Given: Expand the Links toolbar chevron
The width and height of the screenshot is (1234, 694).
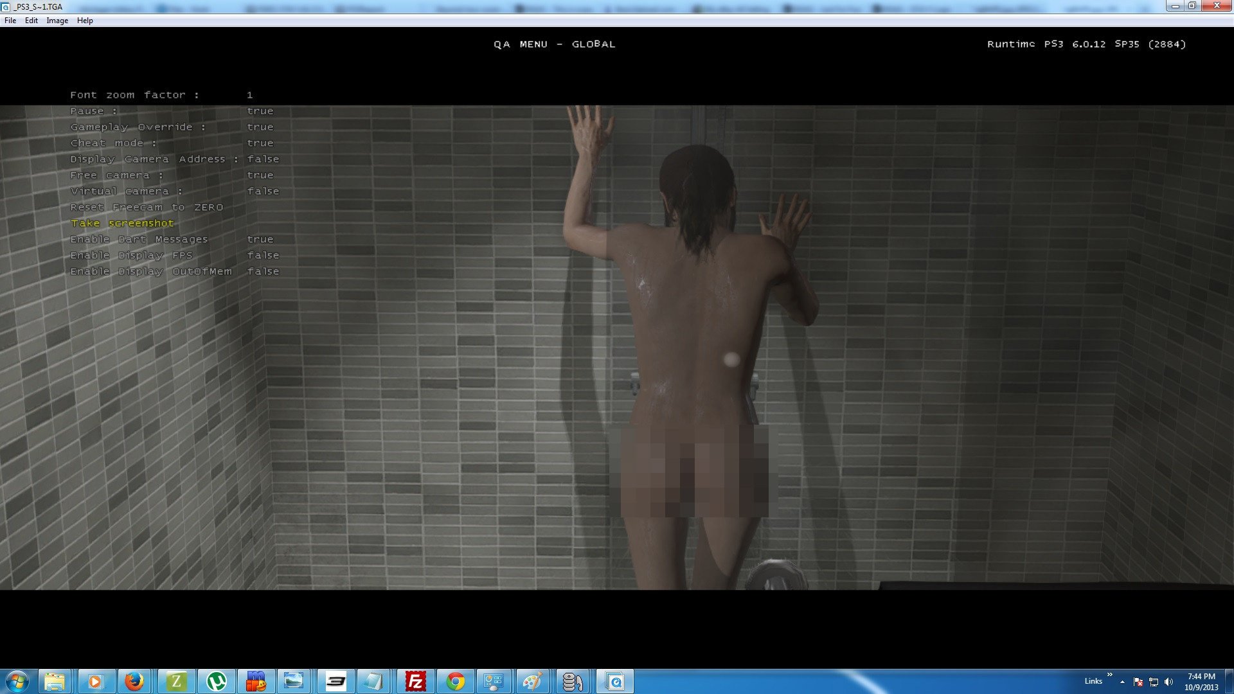Looking at the screenshot, I should click(x=1109, y=675).
